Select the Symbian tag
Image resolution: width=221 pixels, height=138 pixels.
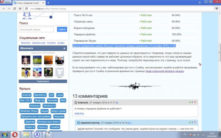(x=52, y=100)
